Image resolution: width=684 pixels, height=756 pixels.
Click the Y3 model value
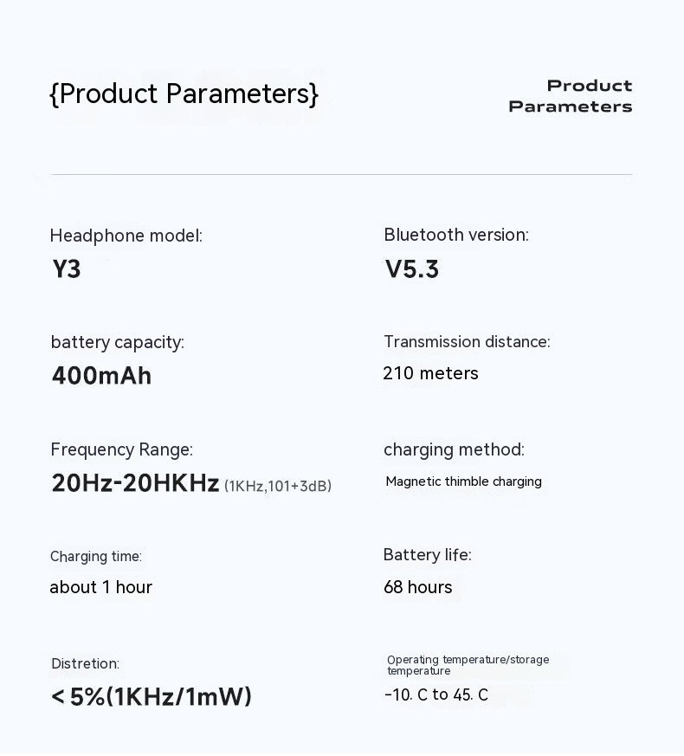(x=67, y=269)
